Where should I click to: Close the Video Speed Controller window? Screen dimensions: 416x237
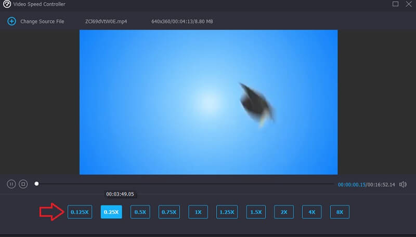click(409, 4)
